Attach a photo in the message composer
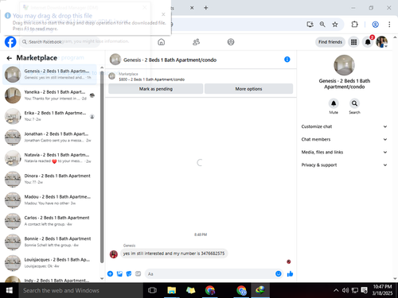This screenshot has width=398, height=298. tap(119, 273)
